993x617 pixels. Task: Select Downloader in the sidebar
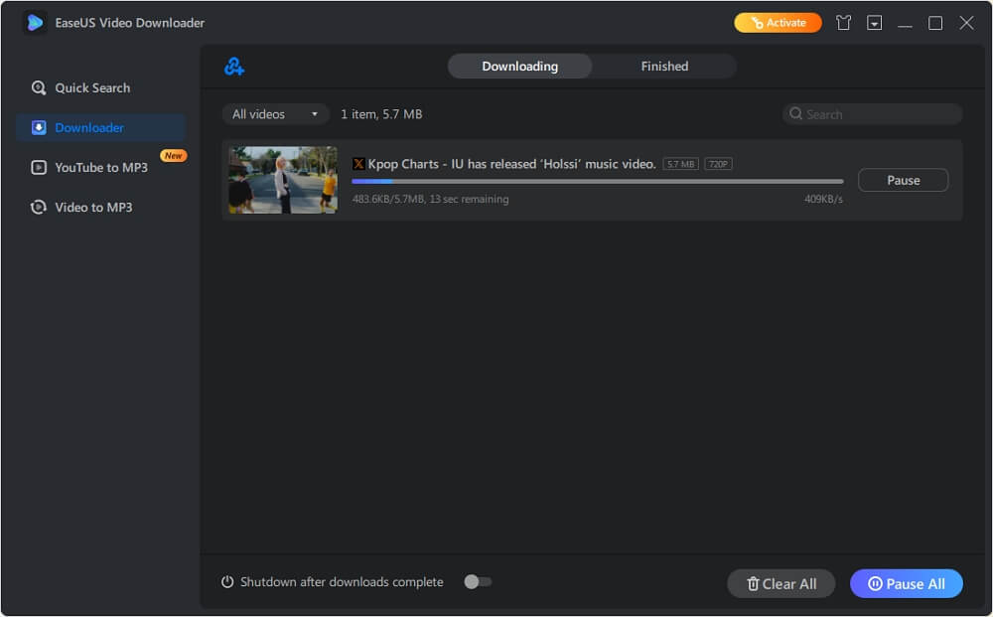click(100, 128)
